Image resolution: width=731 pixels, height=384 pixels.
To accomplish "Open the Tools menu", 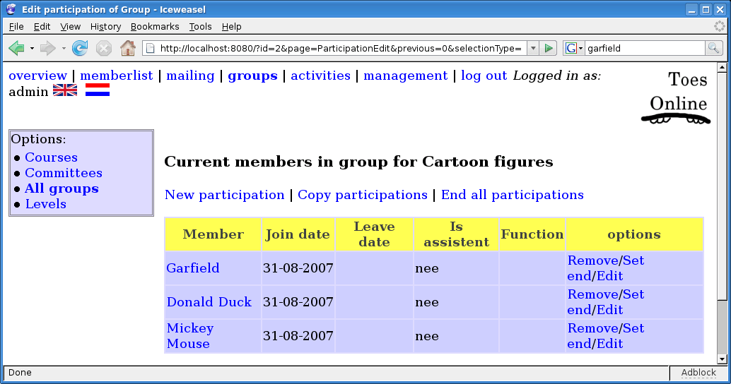I will [x=201, y=27].
